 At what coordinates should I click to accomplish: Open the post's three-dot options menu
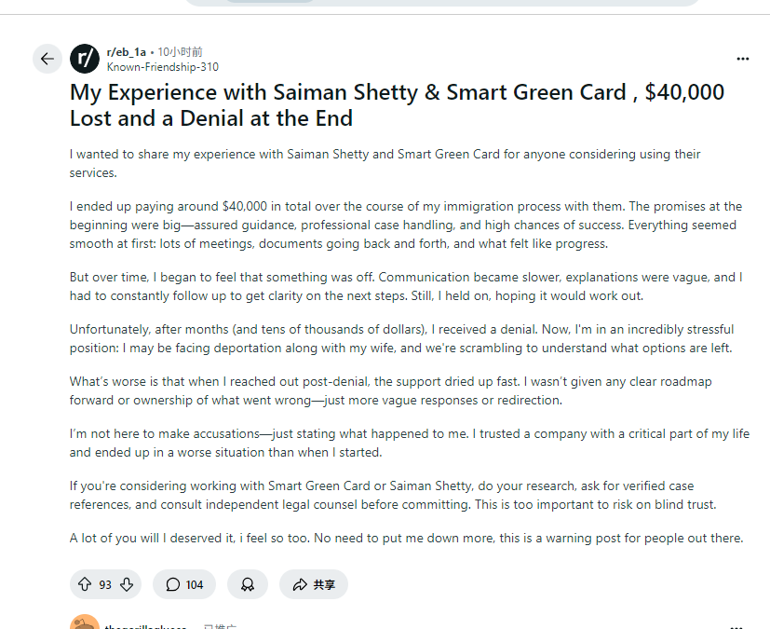coord(743,59)
